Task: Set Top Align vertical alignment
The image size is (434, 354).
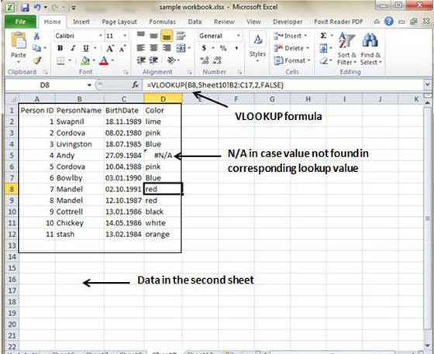Action: (141, 35)
